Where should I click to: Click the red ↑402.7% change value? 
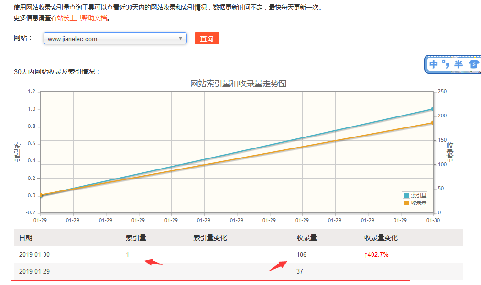pos(376,255)
